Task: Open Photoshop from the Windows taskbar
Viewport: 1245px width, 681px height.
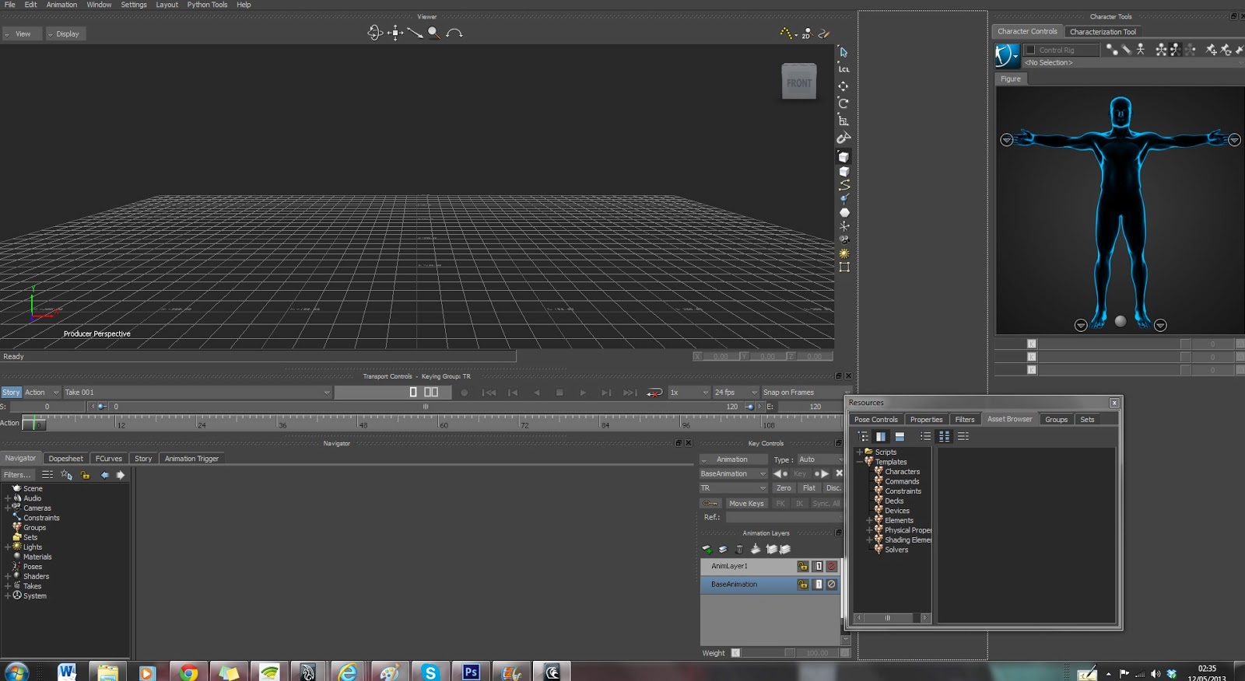Action: click(x=471, y=672)
